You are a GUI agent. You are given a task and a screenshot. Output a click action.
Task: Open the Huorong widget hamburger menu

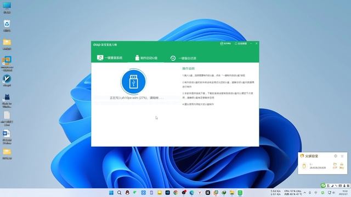342,156
